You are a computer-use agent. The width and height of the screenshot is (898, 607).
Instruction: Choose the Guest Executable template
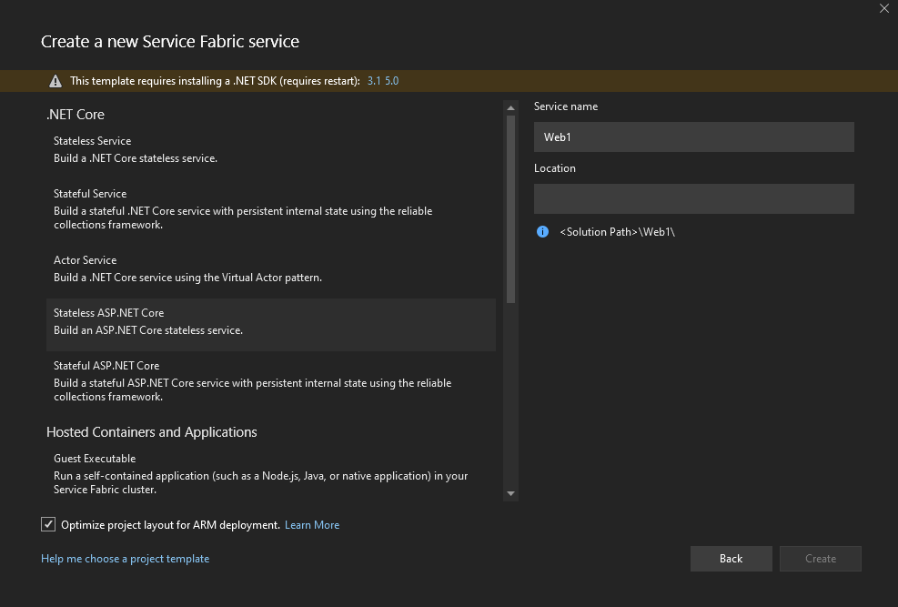(270, 473)
